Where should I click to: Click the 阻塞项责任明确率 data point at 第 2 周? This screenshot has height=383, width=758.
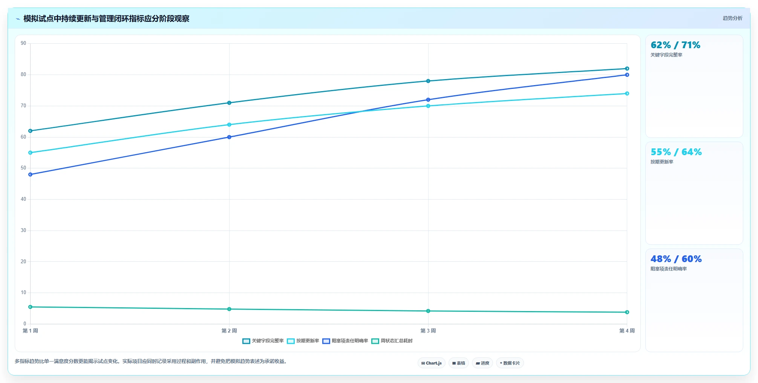tap(229, 137)
